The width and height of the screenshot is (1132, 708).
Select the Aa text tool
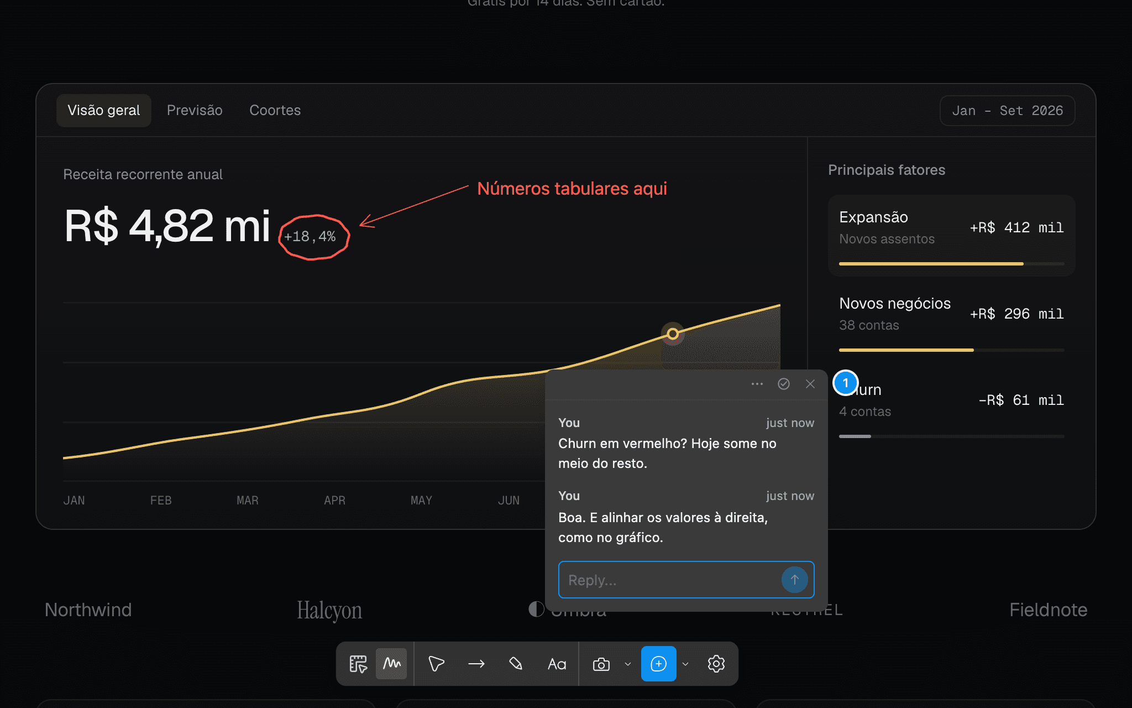point(557,664)
